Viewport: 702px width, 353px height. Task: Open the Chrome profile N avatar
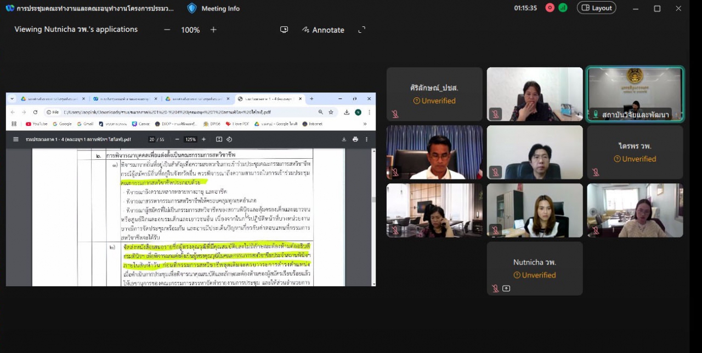pos(358,112)
